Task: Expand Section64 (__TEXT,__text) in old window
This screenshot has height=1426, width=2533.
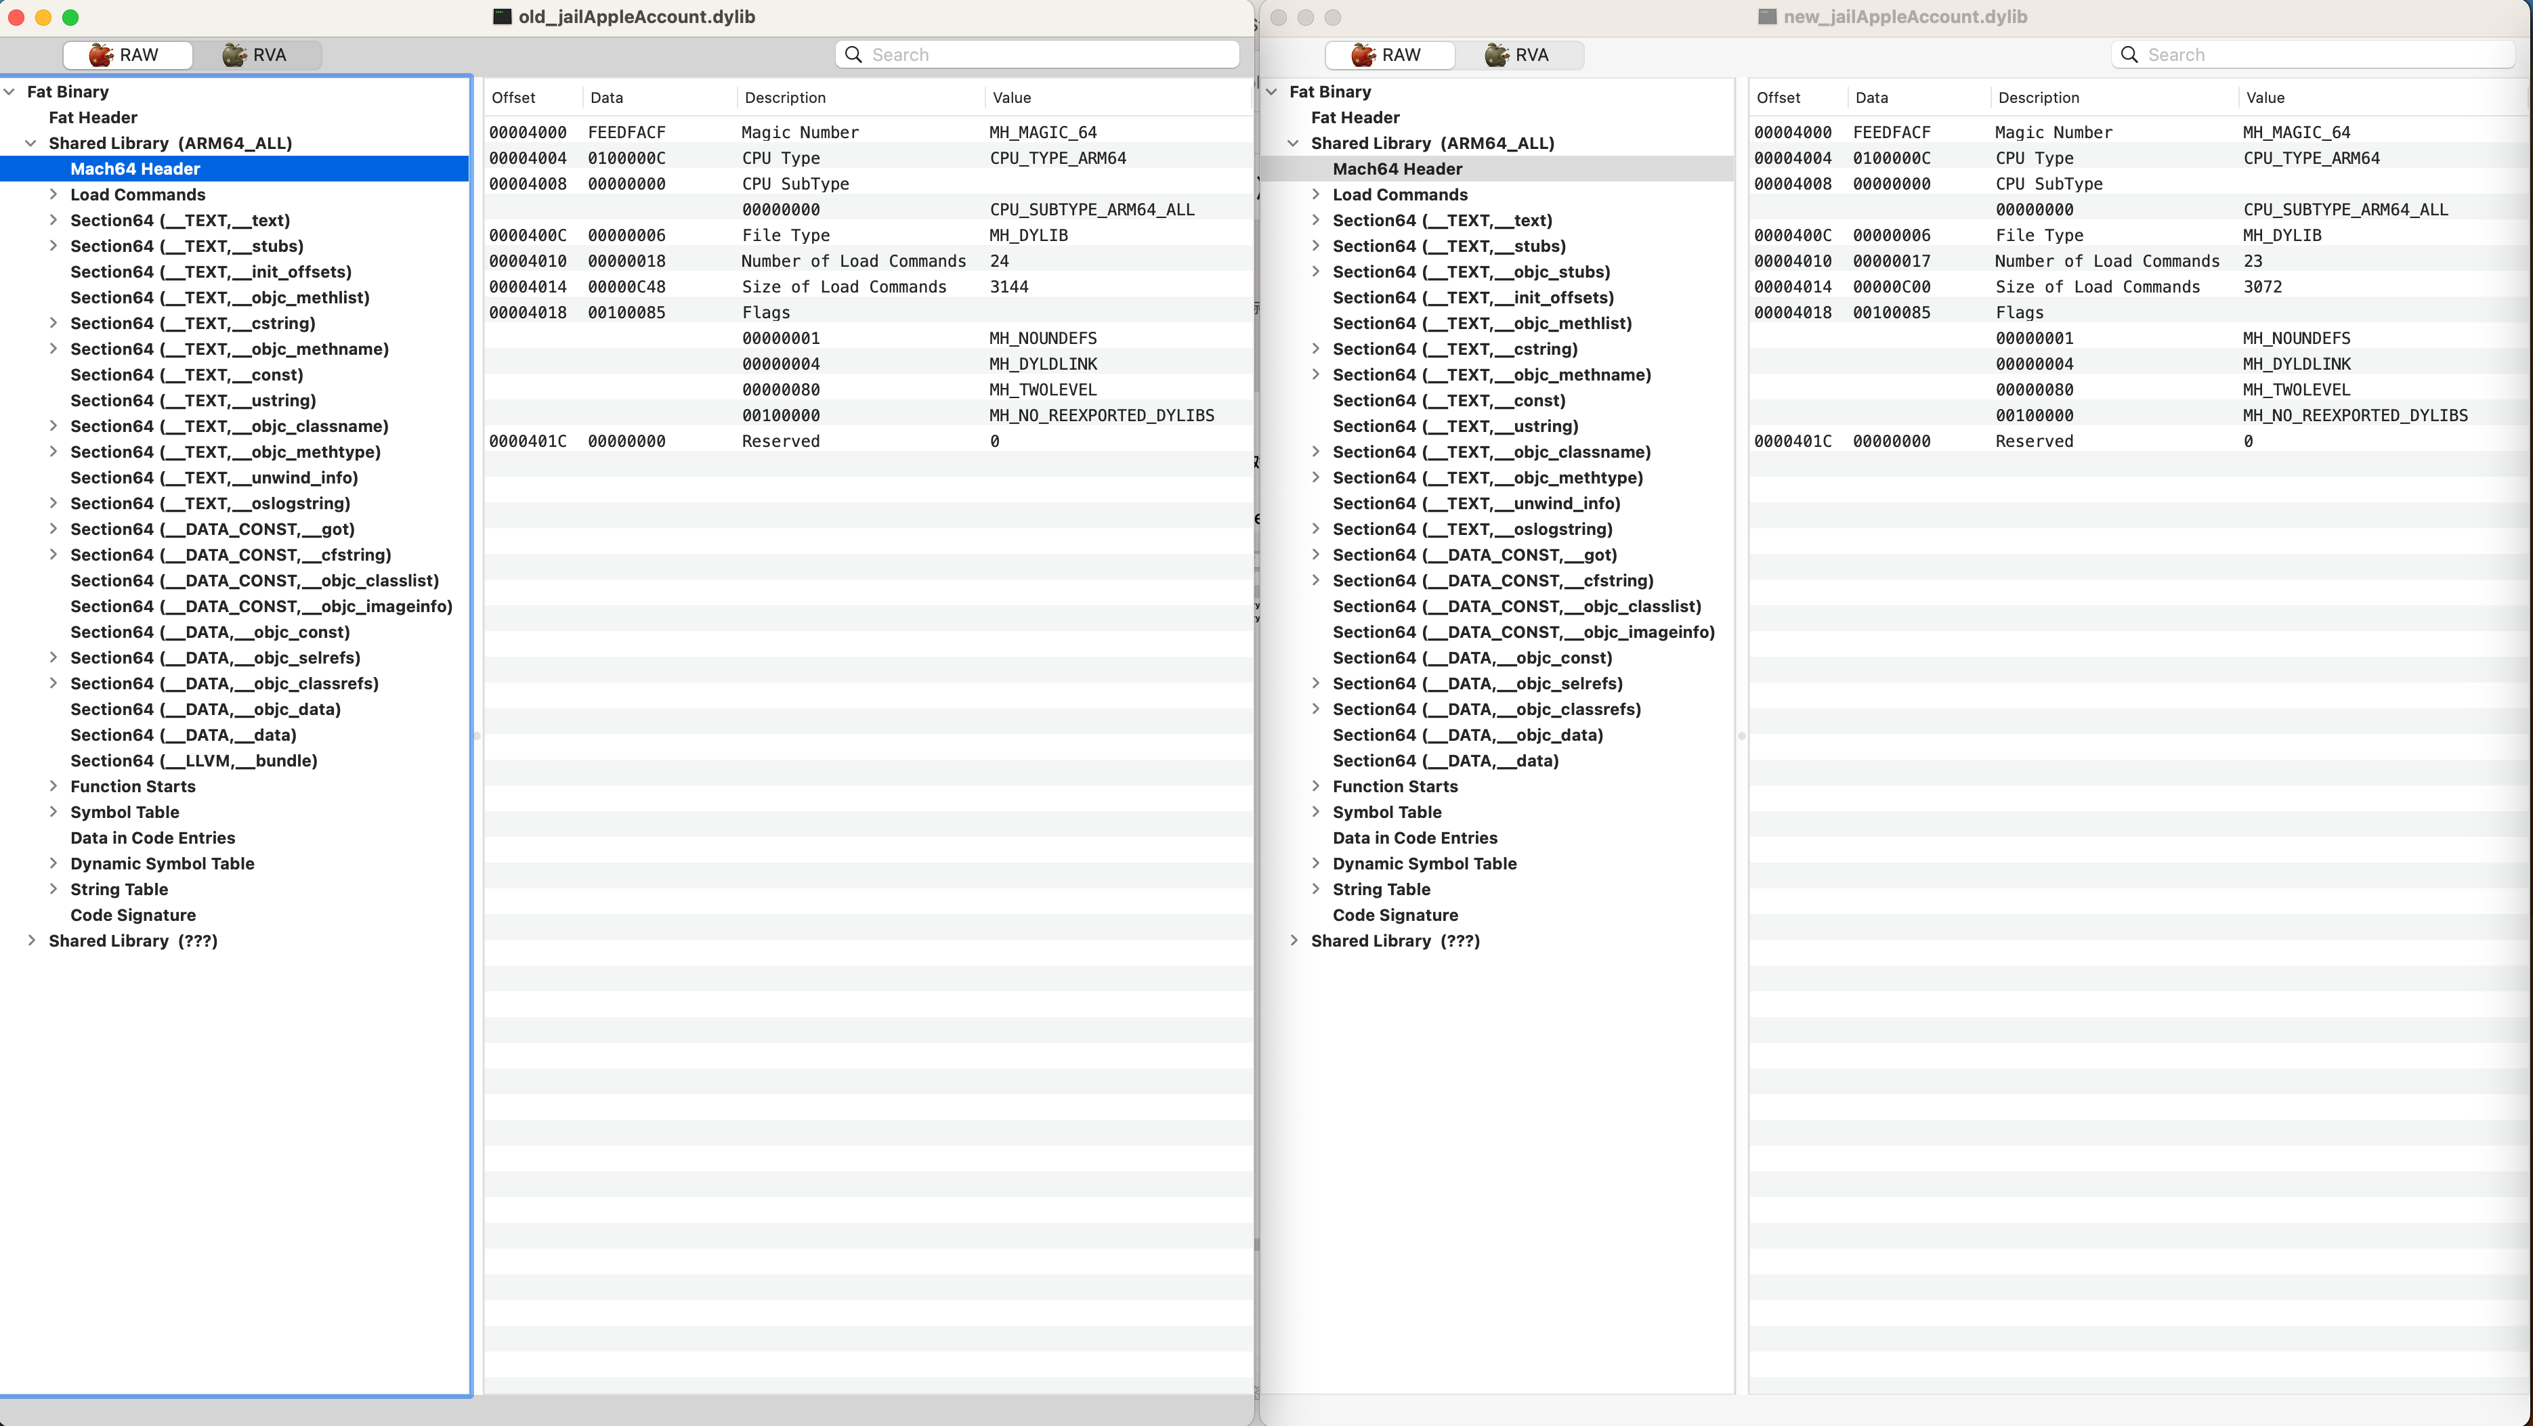Action: tap(53, 220)
